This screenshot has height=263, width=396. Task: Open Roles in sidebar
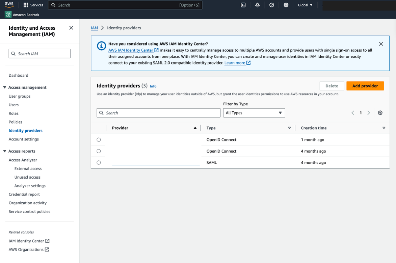[14, 113]
